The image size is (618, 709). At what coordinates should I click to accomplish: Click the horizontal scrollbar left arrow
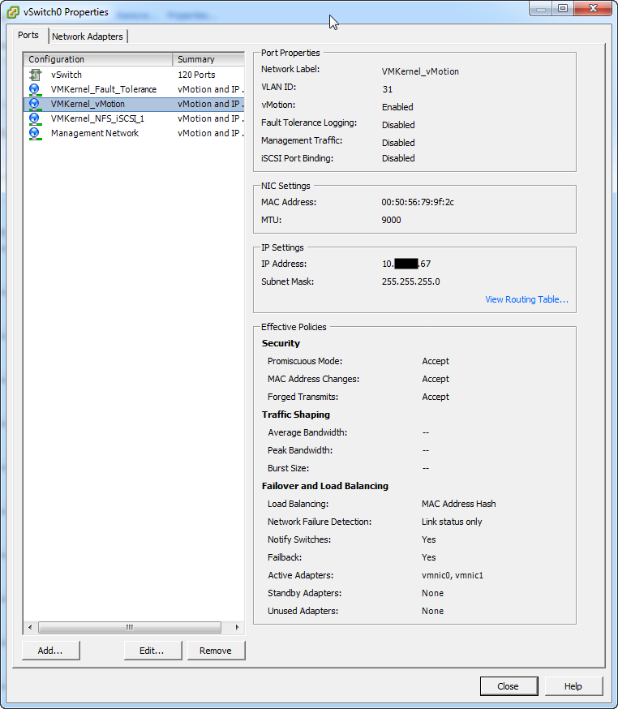point(30,627)
